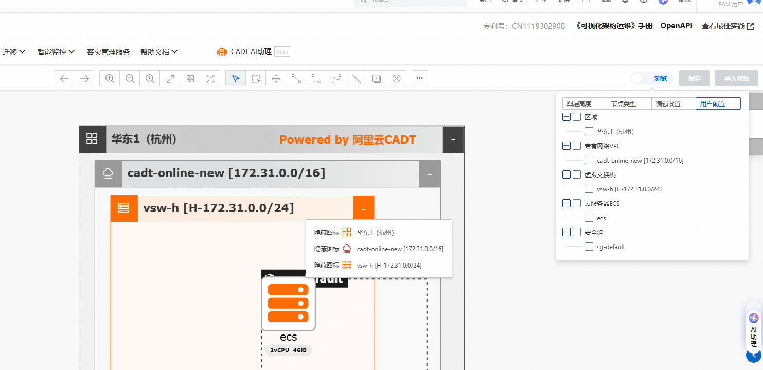Collapse the 华东1（杭州） region container
This screenshot has width=763, height=370.
[453, 139]
